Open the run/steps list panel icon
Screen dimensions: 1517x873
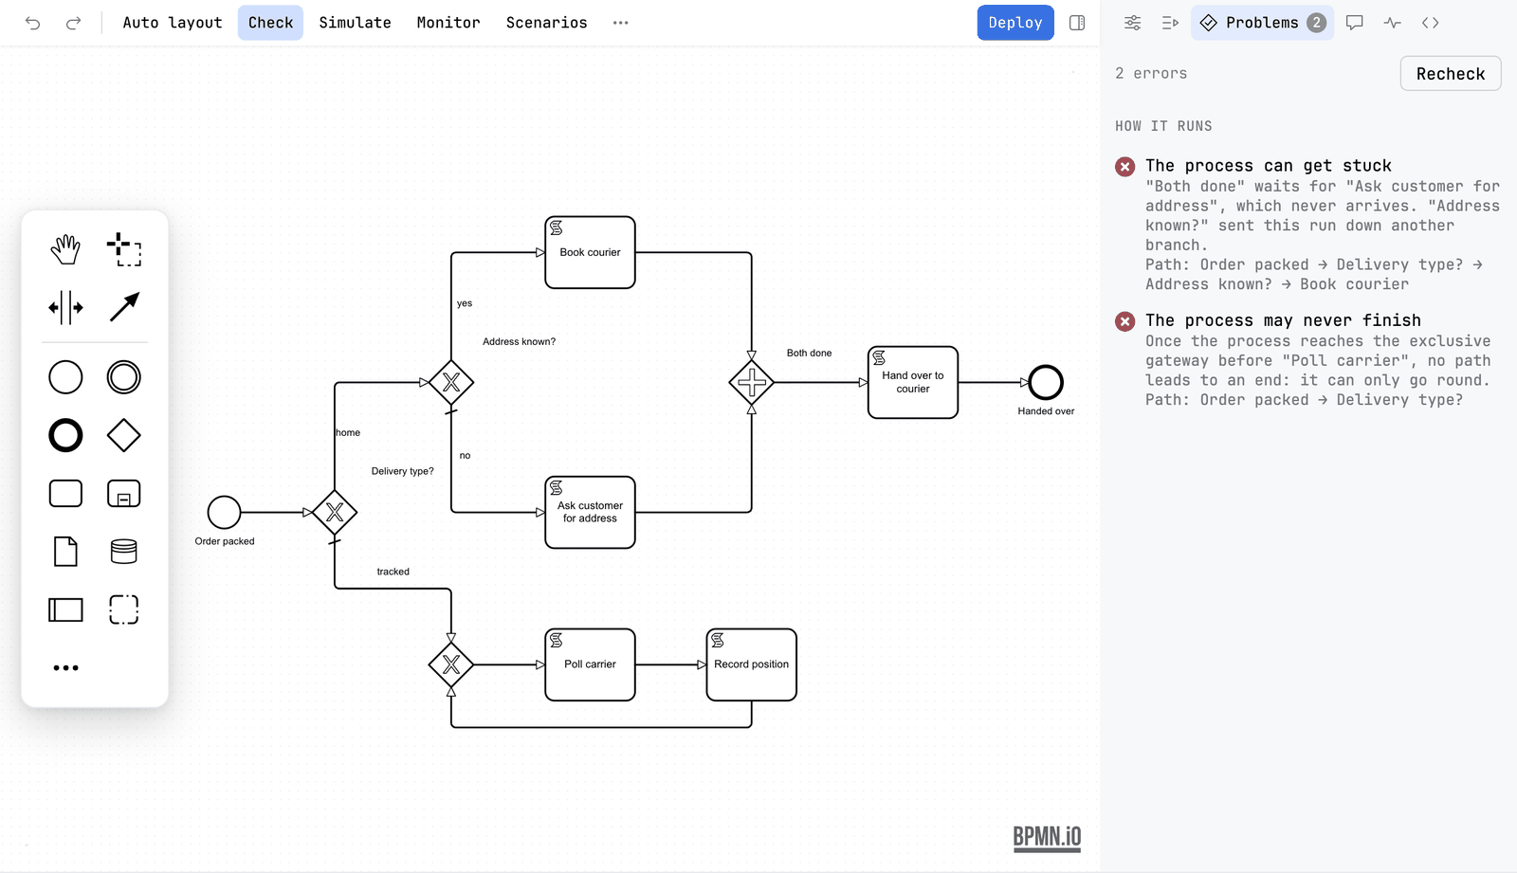point(1170,23)
